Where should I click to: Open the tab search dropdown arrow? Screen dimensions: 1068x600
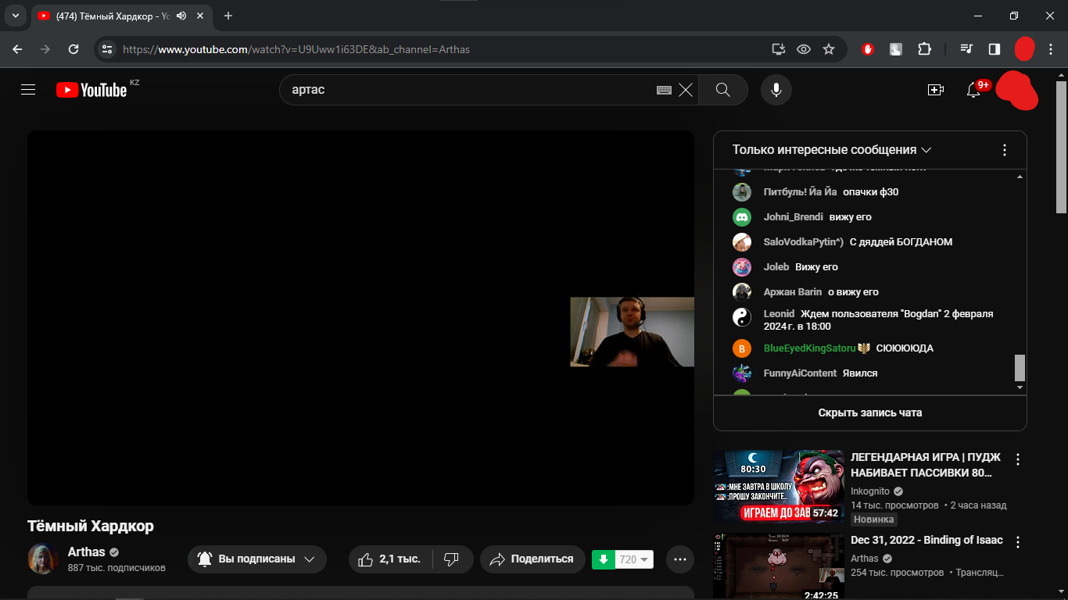[15, 16]
